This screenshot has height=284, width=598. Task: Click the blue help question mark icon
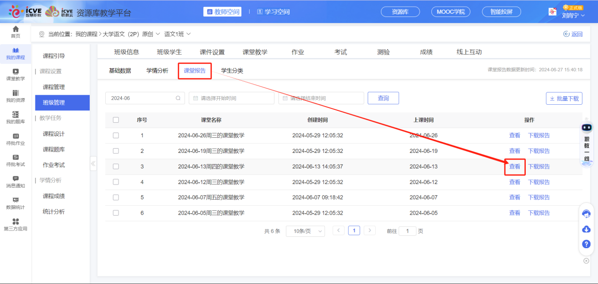[x=586, y=244]
